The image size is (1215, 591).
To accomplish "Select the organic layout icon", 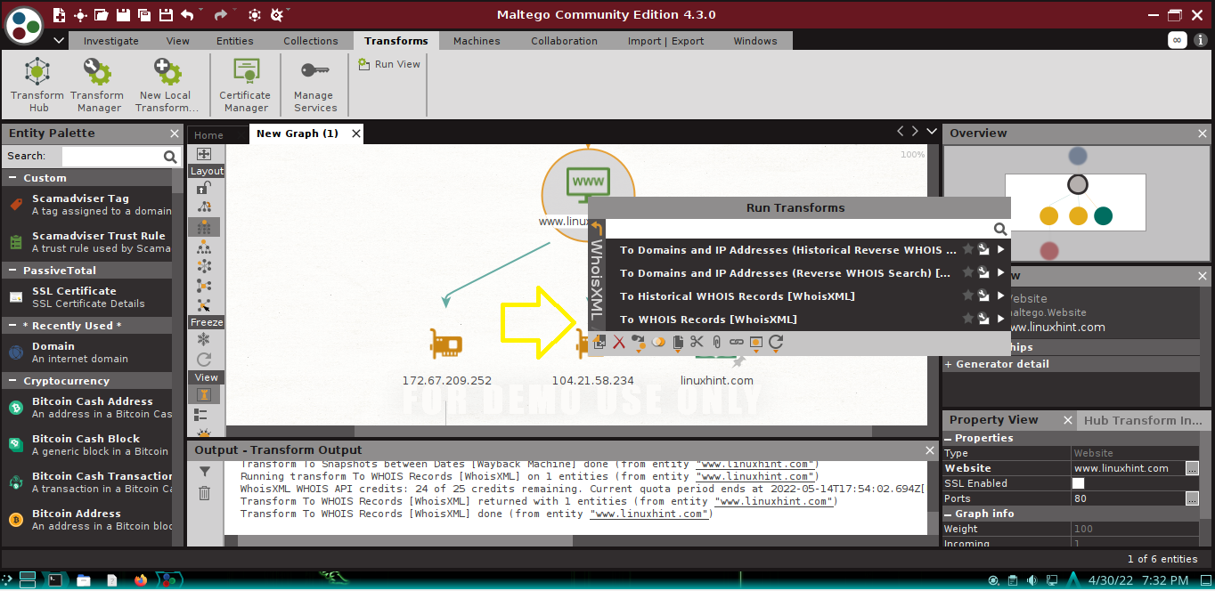I will pyautogui.click(x=204, y=285).
